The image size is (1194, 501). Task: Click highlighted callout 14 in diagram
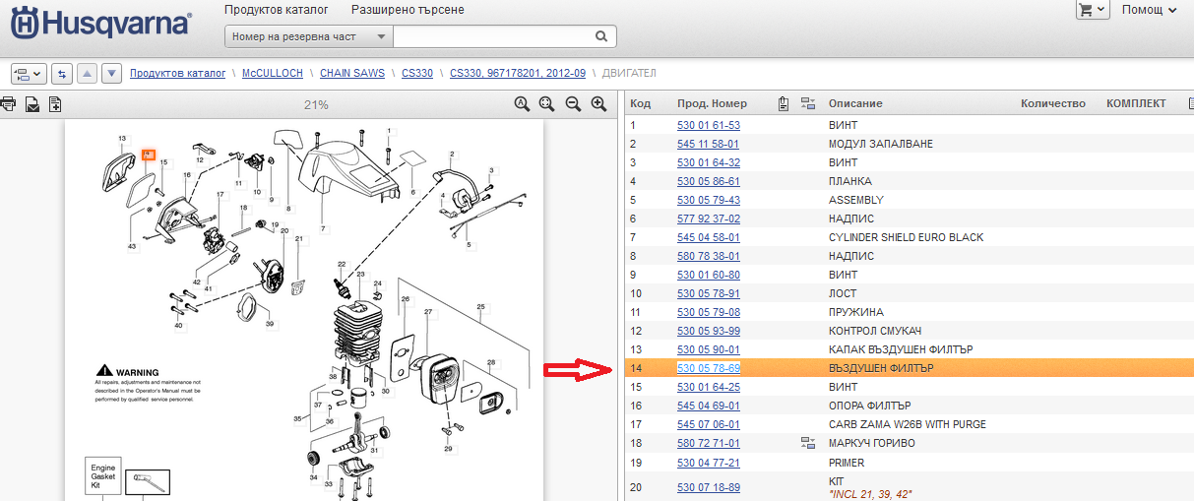tap(149, 155)
